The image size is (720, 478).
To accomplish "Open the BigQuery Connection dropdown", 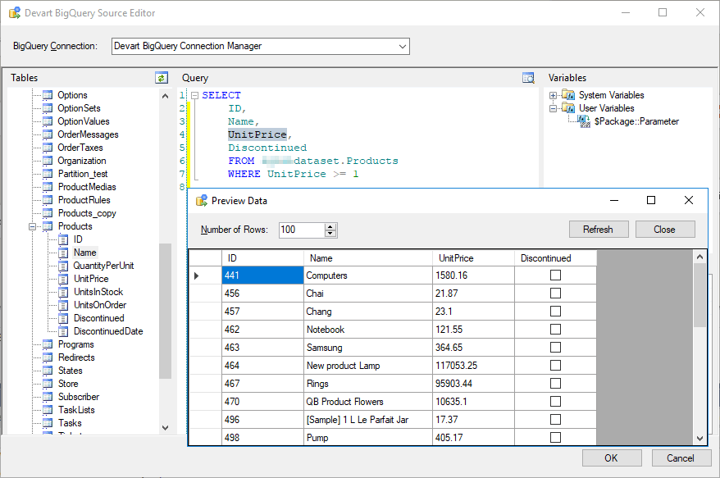I will pos(401,46).
